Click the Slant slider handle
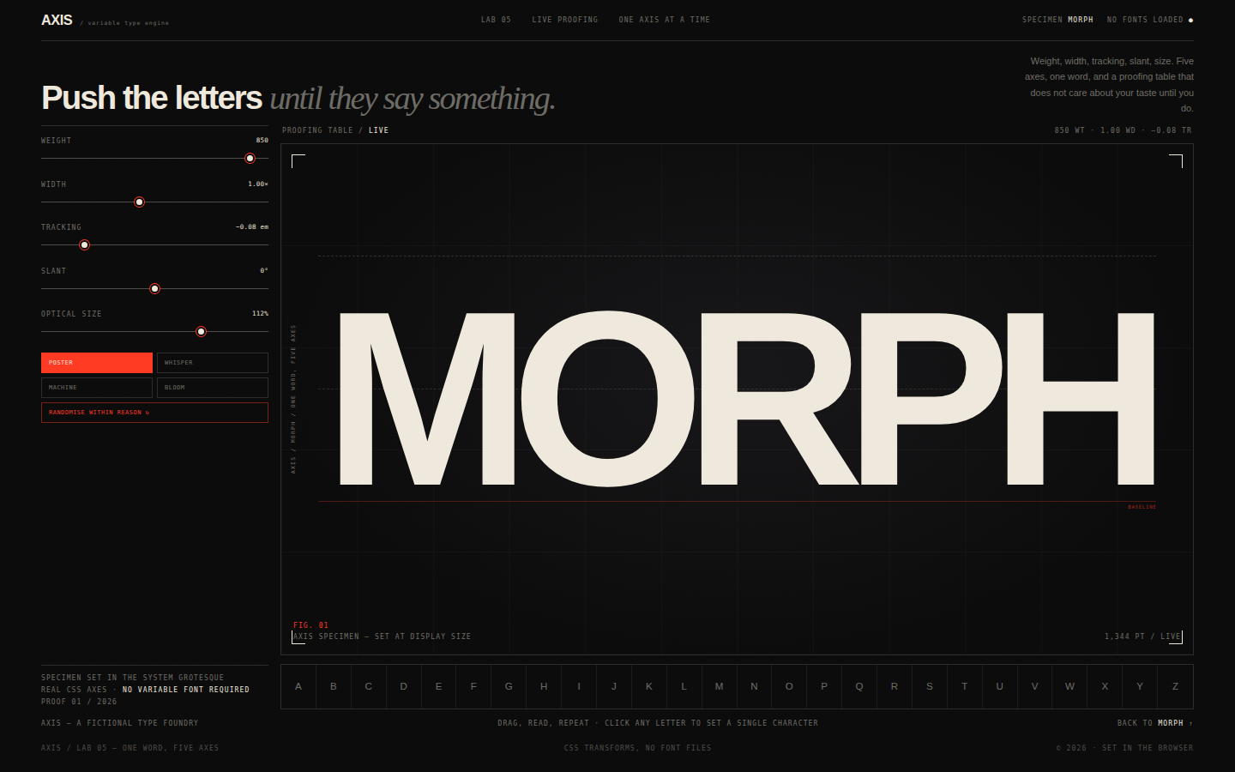Image resolution: width=1235 pixels, height=772 pixels. 155,289
